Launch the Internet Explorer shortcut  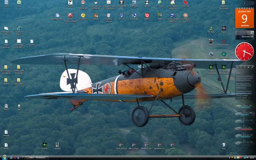coord(19,31)
